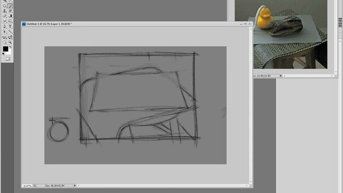Open the white background color swatch
This screenshot has height=193, width=343.
[x=9, y=53]
